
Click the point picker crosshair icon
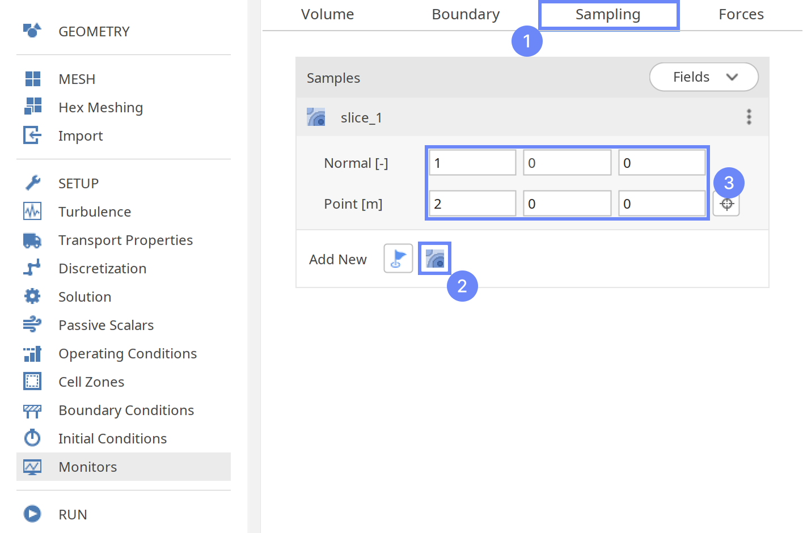[x=726, y=205]
